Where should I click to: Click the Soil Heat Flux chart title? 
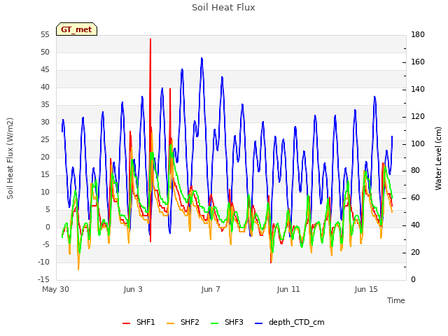223,8
